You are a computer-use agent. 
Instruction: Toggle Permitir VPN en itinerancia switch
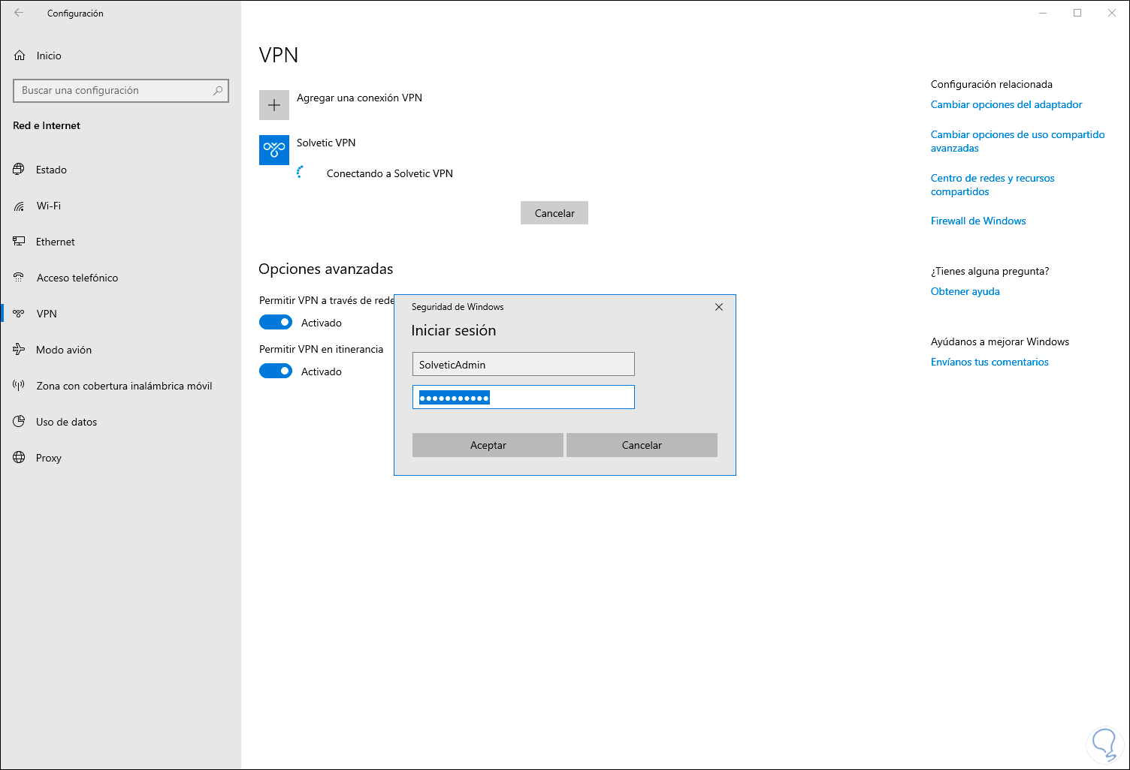point(276,371)
